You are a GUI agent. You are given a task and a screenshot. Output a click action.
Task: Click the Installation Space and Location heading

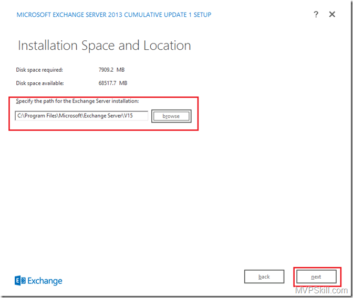(x=104, y=46)
